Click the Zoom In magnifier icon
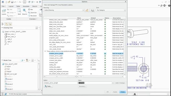 (x=25, y=12)
